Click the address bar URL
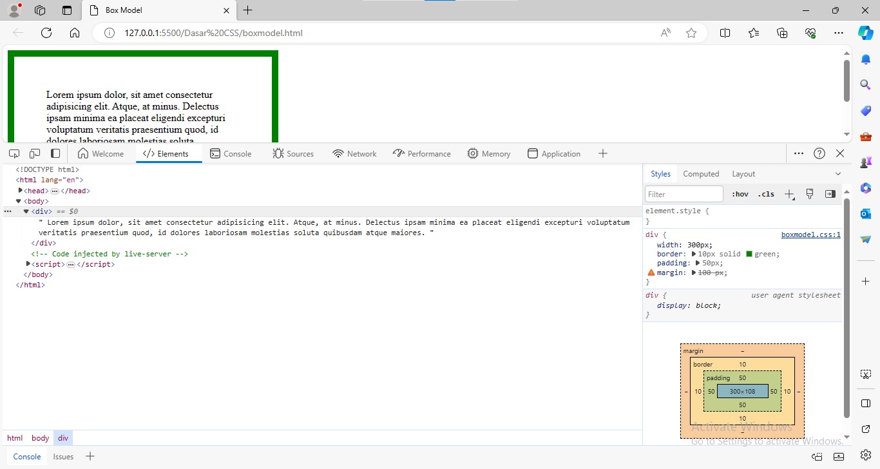Viewport: 880px width, 469px height. (213, 33)
